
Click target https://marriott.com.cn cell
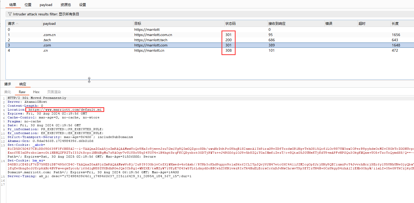(x=153, y=35)
